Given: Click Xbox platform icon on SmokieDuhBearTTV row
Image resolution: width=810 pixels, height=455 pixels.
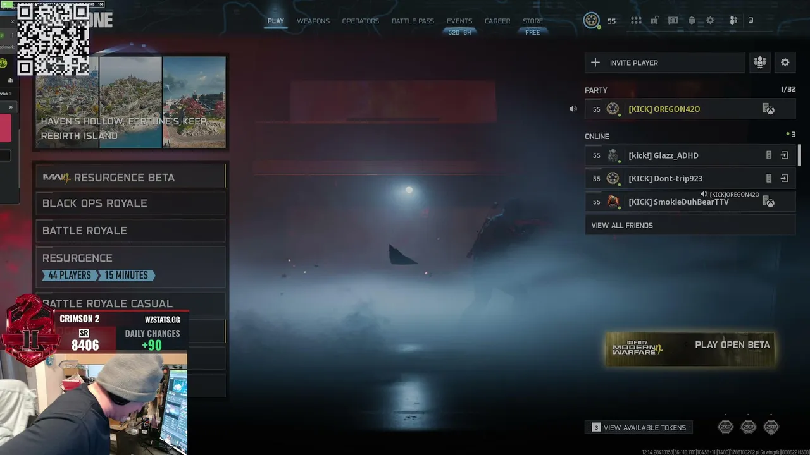Looking at the screenshot, I should (x=769, y=202).
